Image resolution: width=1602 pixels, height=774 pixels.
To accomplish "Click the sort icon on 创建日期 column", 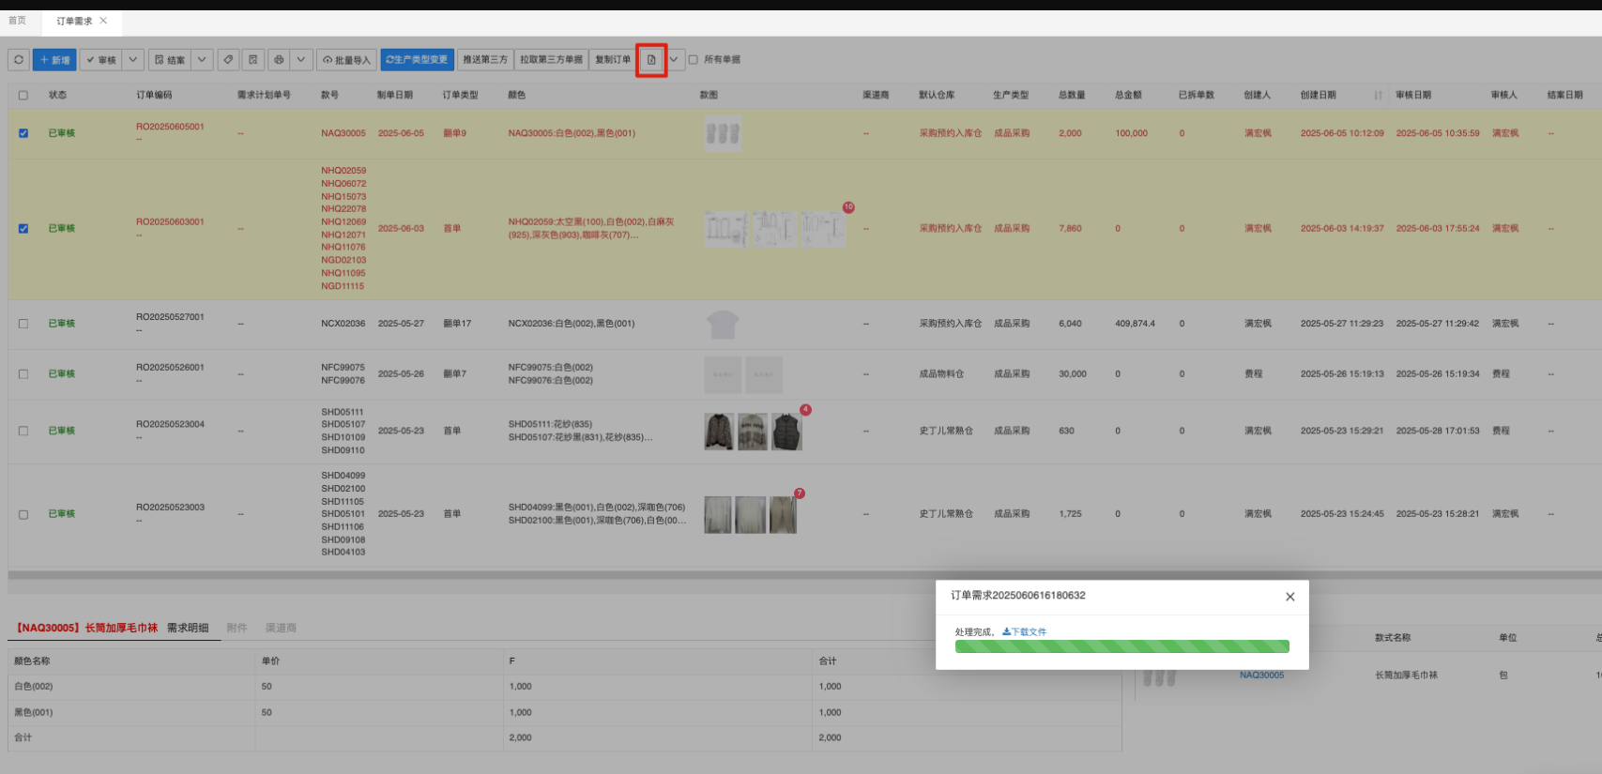I will pos(1378,96).
